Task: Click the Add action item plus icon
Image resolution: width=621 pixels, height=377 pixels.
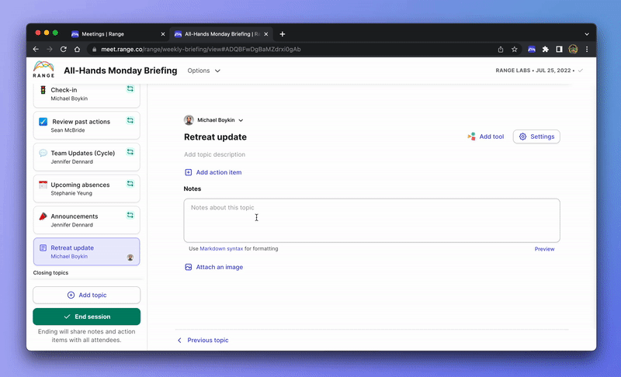Action: 188,172
